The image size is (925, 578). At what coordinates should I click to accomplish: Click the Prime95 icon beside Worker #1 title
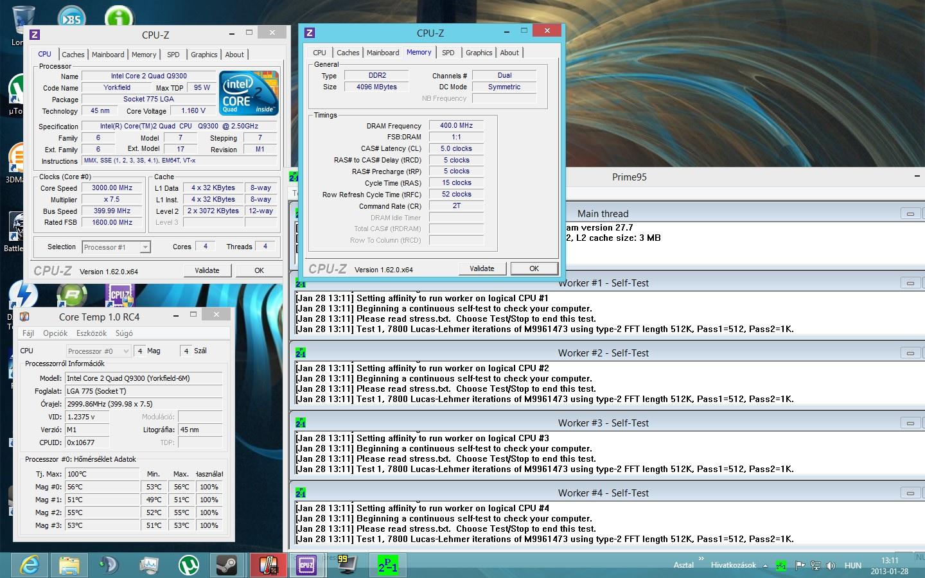pyautogui.click(x=301, y=283)
